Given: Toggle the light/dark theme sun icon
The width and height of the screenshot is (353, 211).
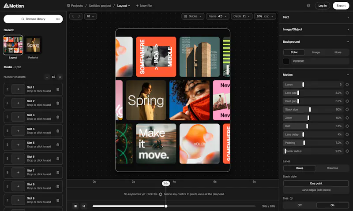Looking at the screenshot, I should click(308, 6).
